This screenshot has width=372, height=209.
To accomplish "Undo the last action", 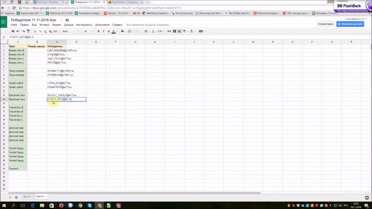I will (x=18, y=31).
